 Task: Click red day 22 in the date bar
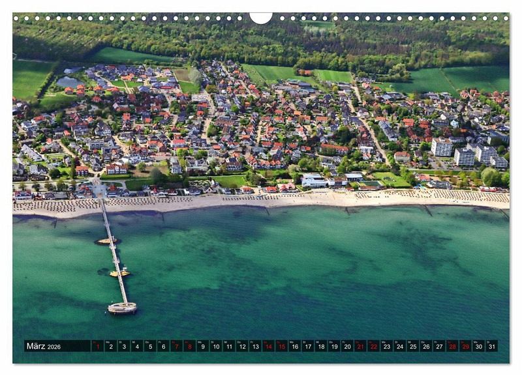tap(373, 346)
